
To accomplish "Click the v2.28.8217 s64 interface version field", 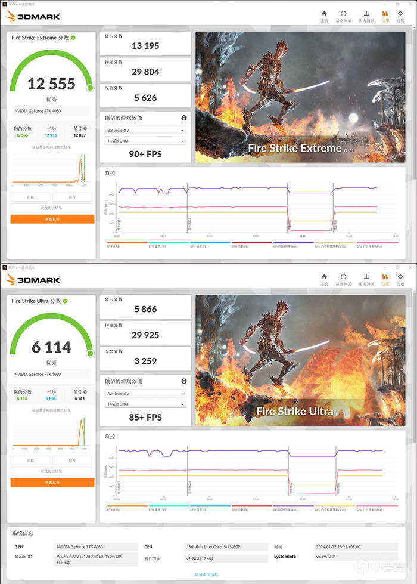I will [x=226, y=558].
